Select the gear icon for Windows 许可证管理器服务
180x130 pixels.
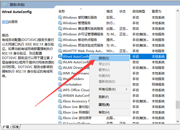point(60,34)
